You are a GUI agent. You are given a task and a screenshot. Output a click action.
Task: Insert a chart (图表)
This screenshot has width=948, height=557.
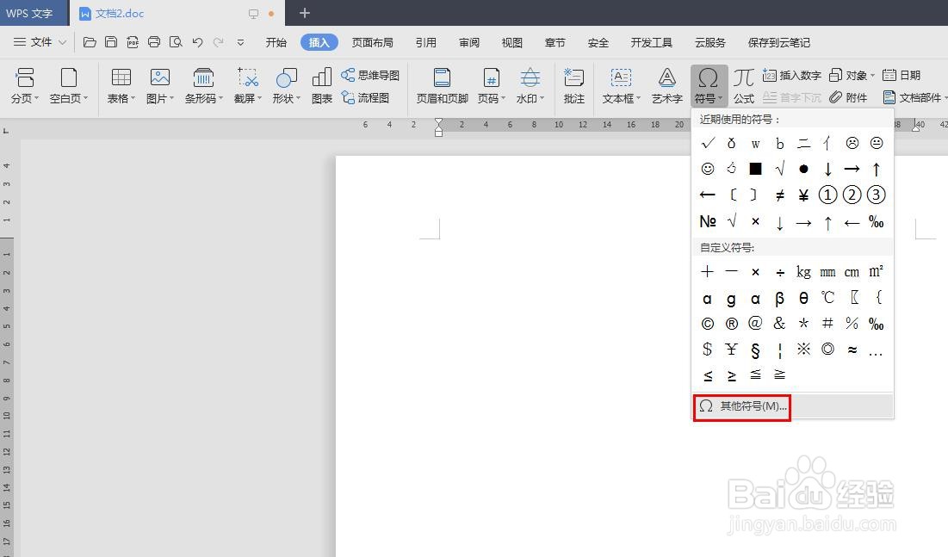(322, 86)
